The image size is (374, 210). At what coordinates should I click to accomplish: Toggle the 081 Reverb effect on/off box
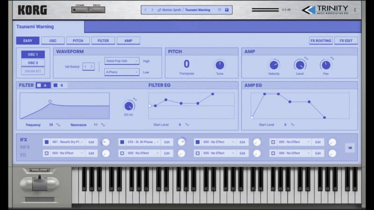pos(47,142)
